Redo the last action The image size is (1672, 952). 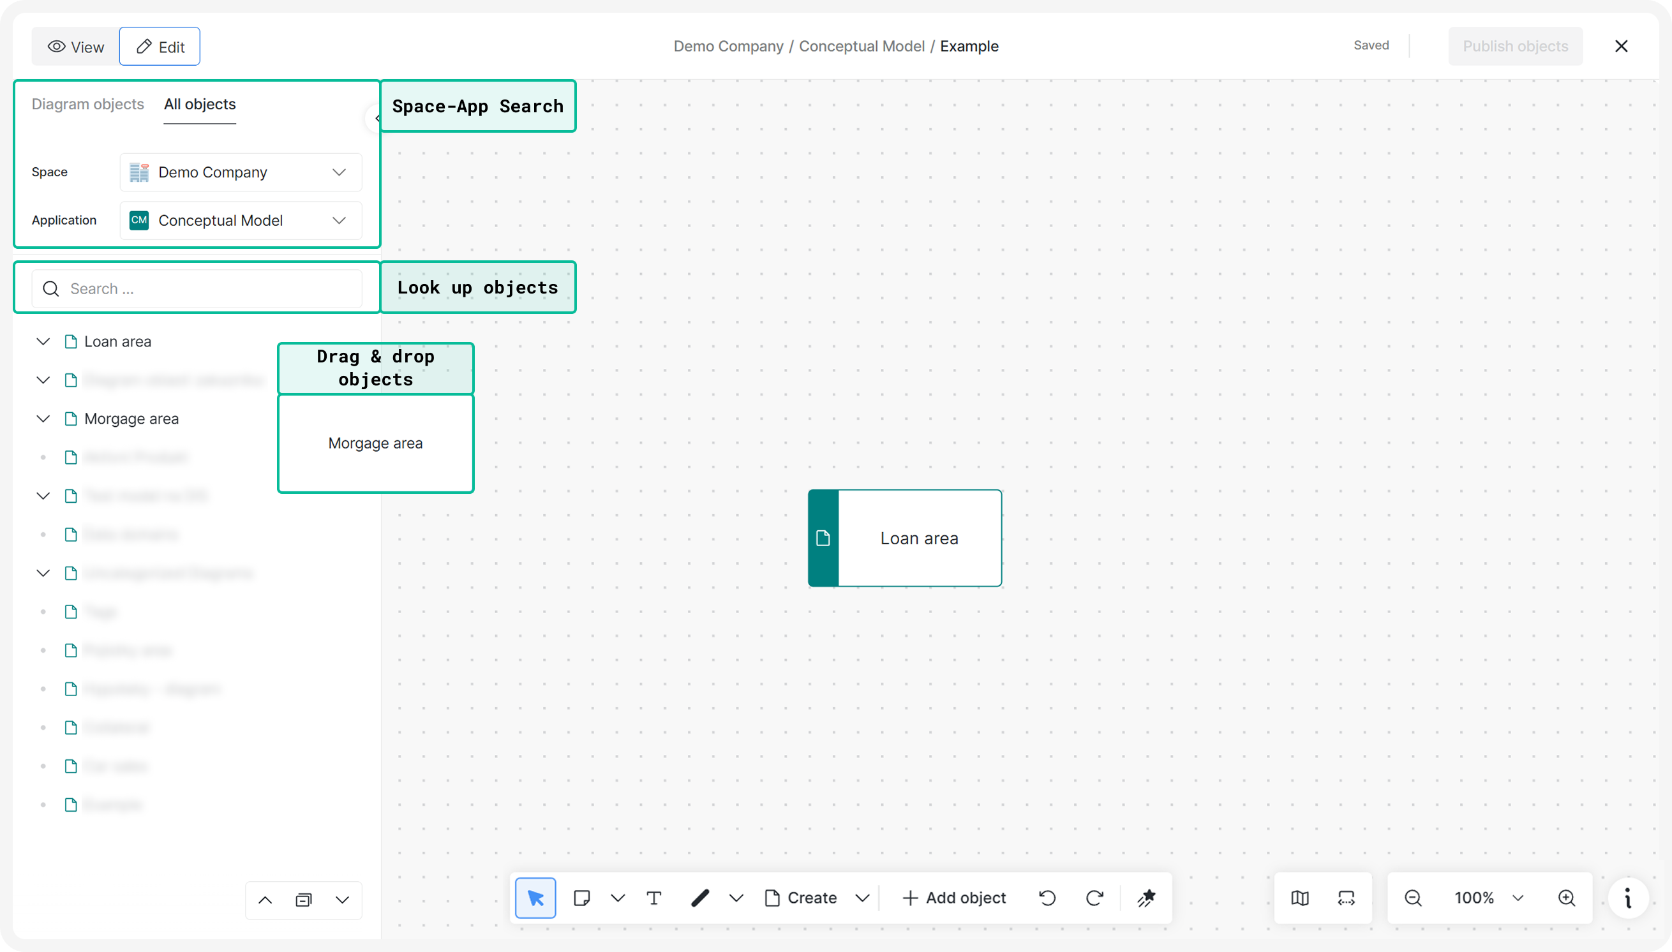[1094, 898]
